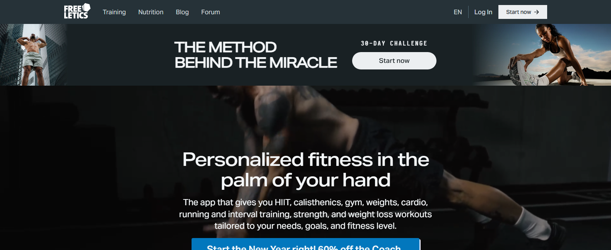Open the EN language selector

coord(458,12)
